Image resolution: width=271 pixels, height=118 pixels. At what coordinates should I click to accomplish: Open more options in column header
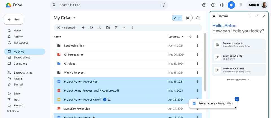coord(198,37)
